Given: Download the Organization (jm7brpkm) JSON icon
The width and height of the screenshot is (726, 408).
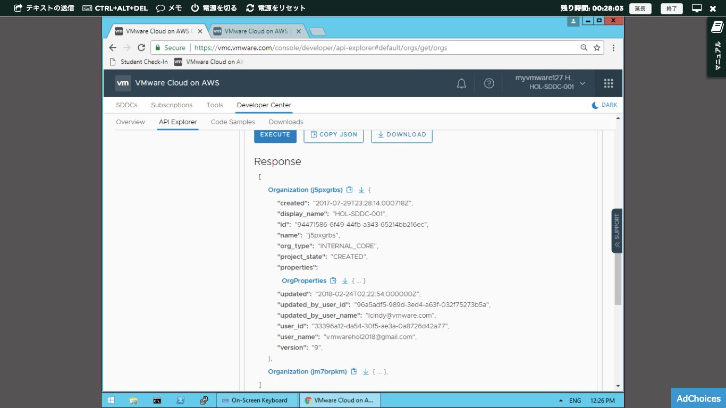Looking at the screenshot, I should (366, 371).
